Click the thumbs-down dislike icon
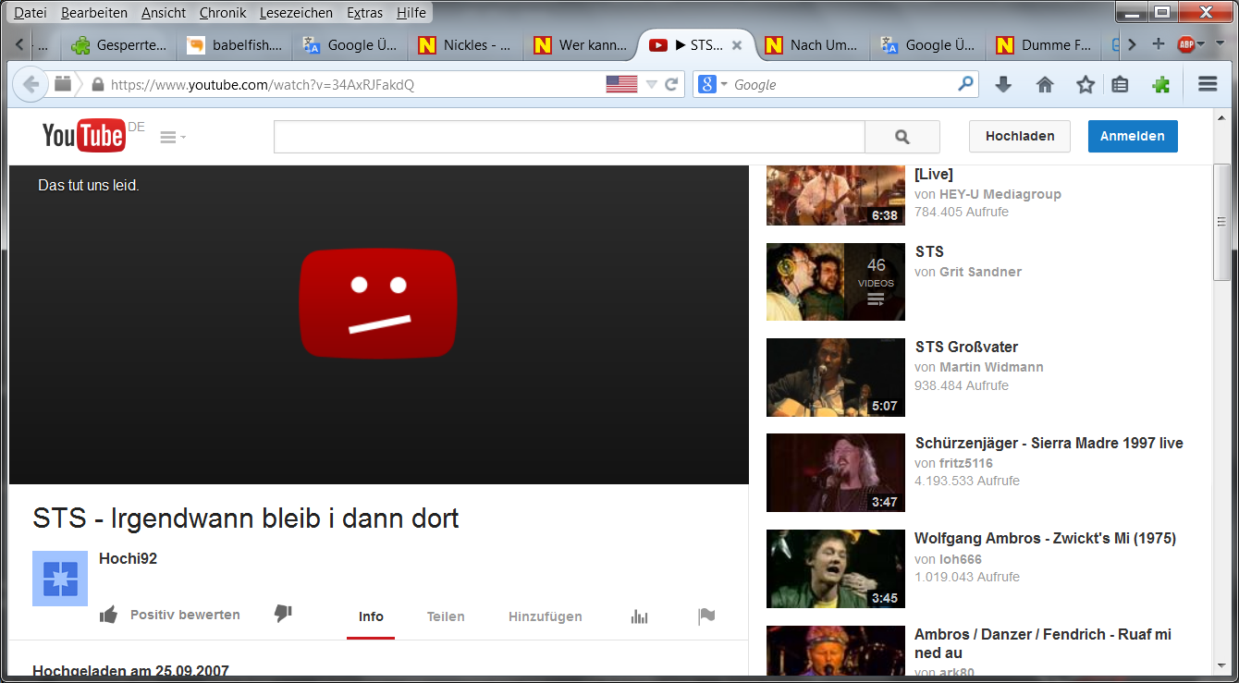The height and width of the screenshot is (683, 1239). click(283, 615)
